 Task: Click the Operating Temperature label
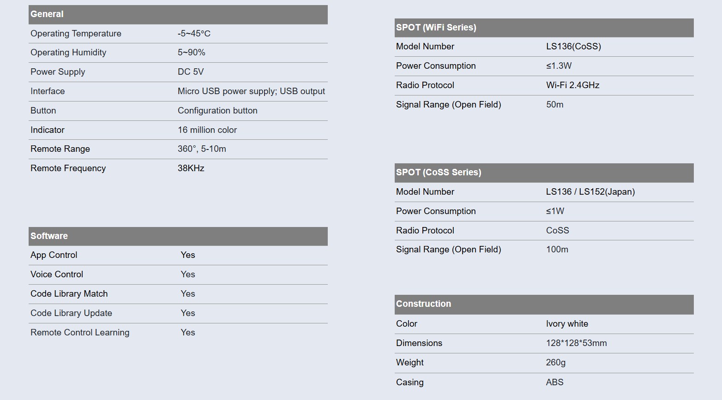tap(76, 34)
